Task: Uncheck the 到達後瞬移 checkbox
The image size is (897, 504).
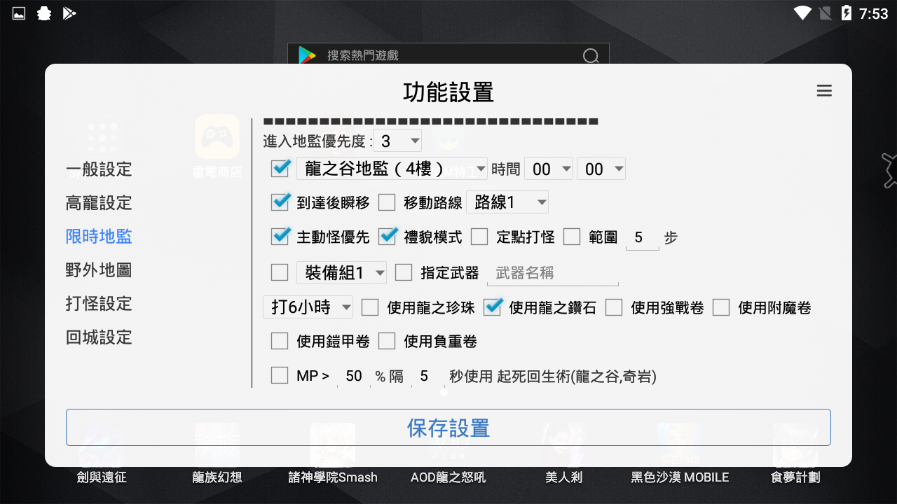Action: coord(280,202)
